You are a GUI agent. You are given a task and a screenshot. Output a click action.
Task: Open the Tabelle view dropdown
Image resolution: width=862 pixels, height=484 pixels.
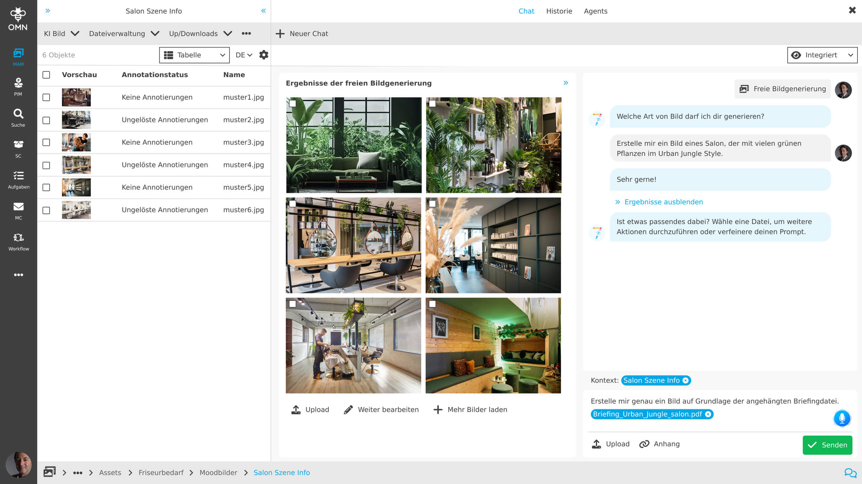pos(194,55)
